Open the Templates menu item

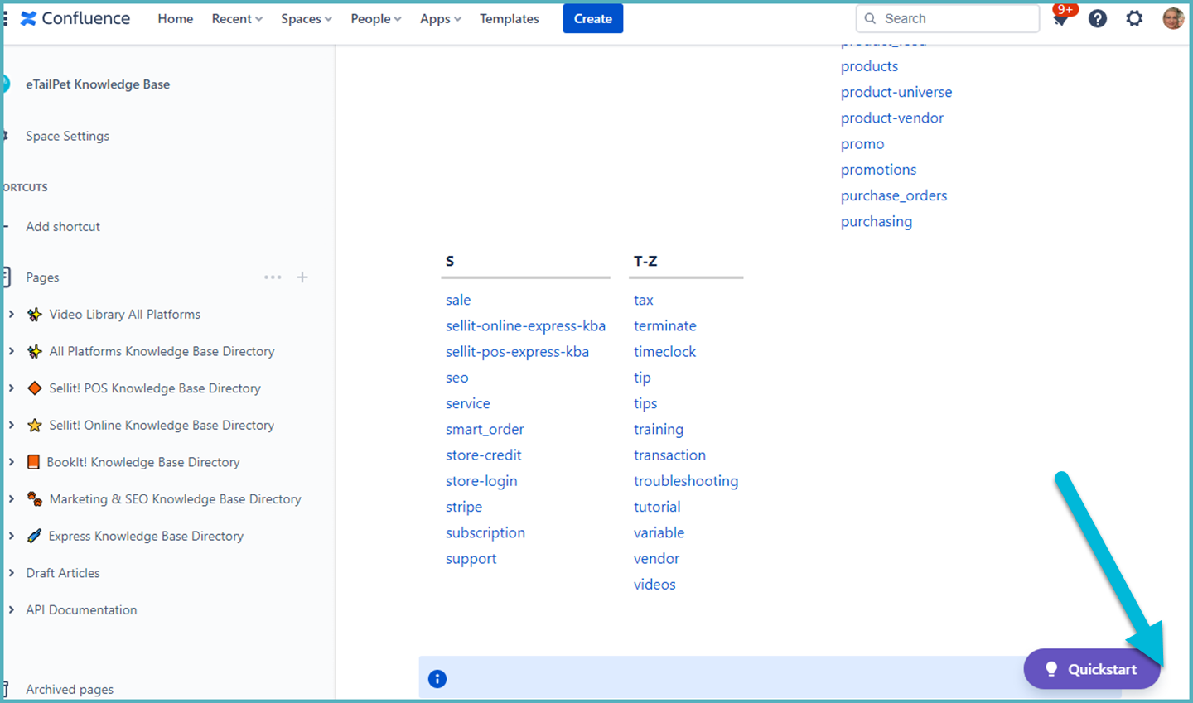(510, 18)
